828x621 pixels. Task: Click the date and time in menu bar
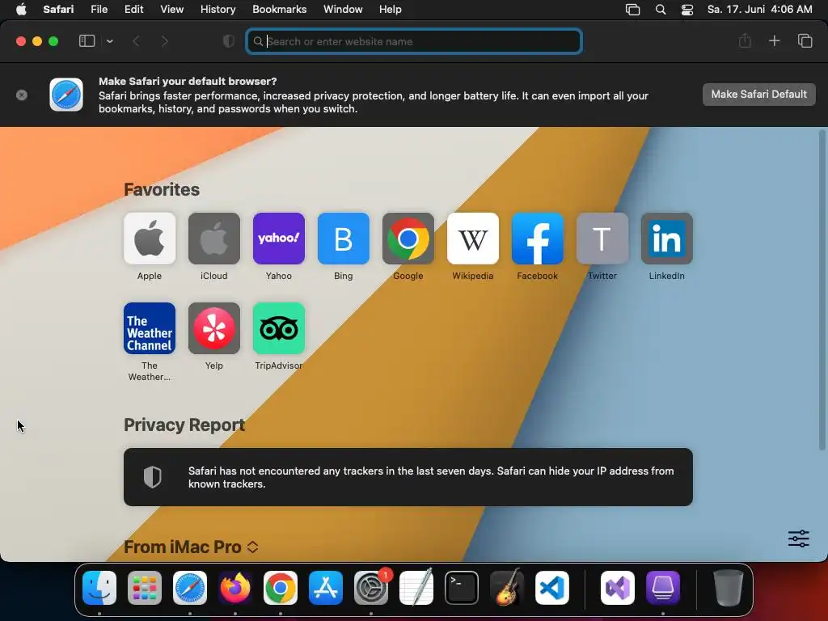760,10
